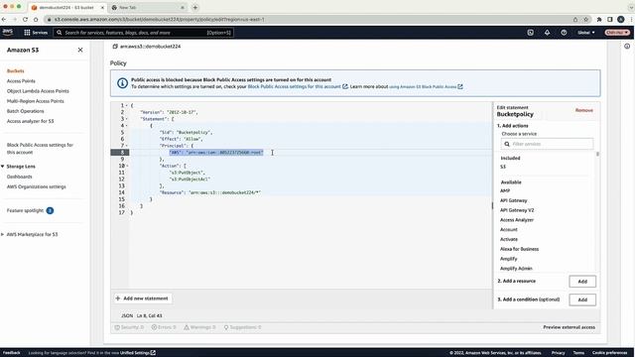Remove the Bucketpolicy statement
The height and width of the screenshot is (357, 635).
click(x=584, y=110)
